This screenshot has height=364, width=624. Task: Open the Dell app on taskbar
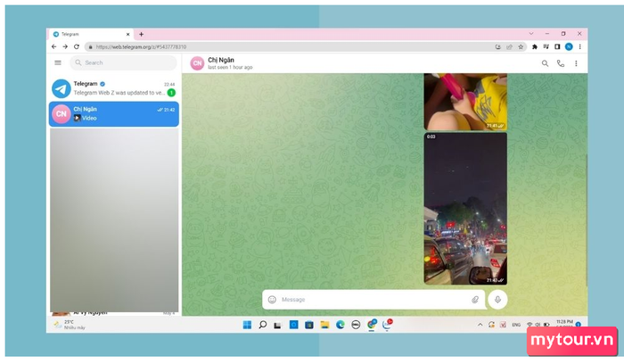(x=356, y=325)
